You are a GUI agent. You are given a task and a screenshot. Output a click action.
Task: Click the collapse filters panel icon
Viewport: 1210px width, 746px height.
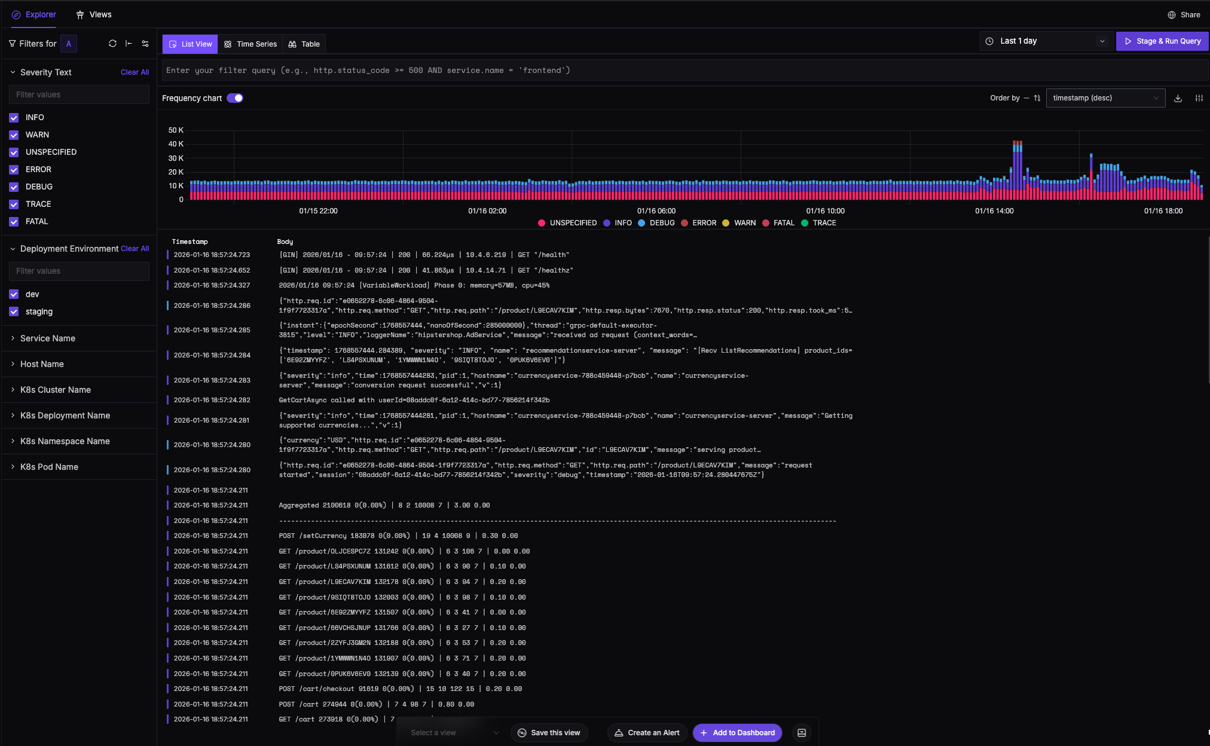point(129,44)
